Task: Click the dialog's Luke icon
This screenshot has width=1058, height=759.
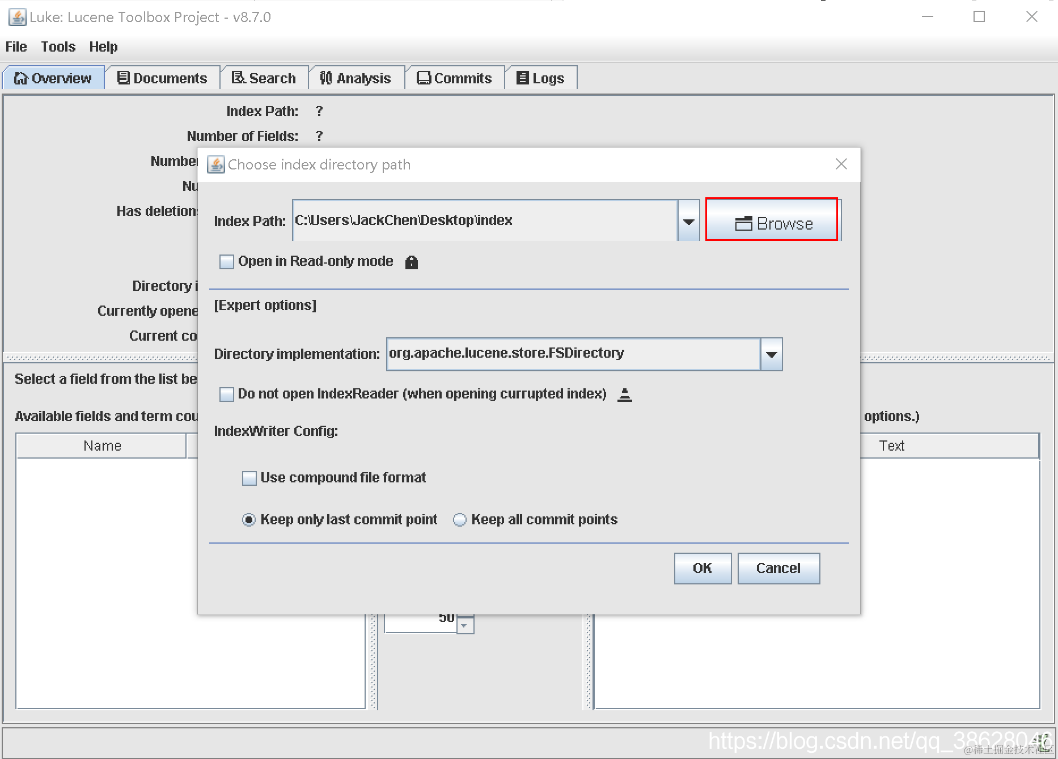Action: [215, 164]
